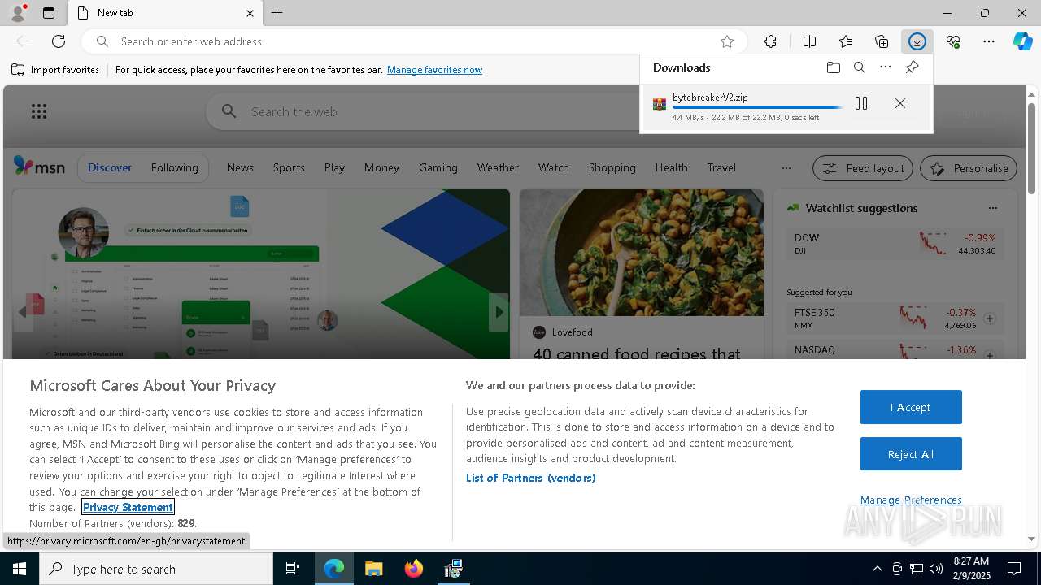
Task: Select the Discover tab
Action: 110,168
